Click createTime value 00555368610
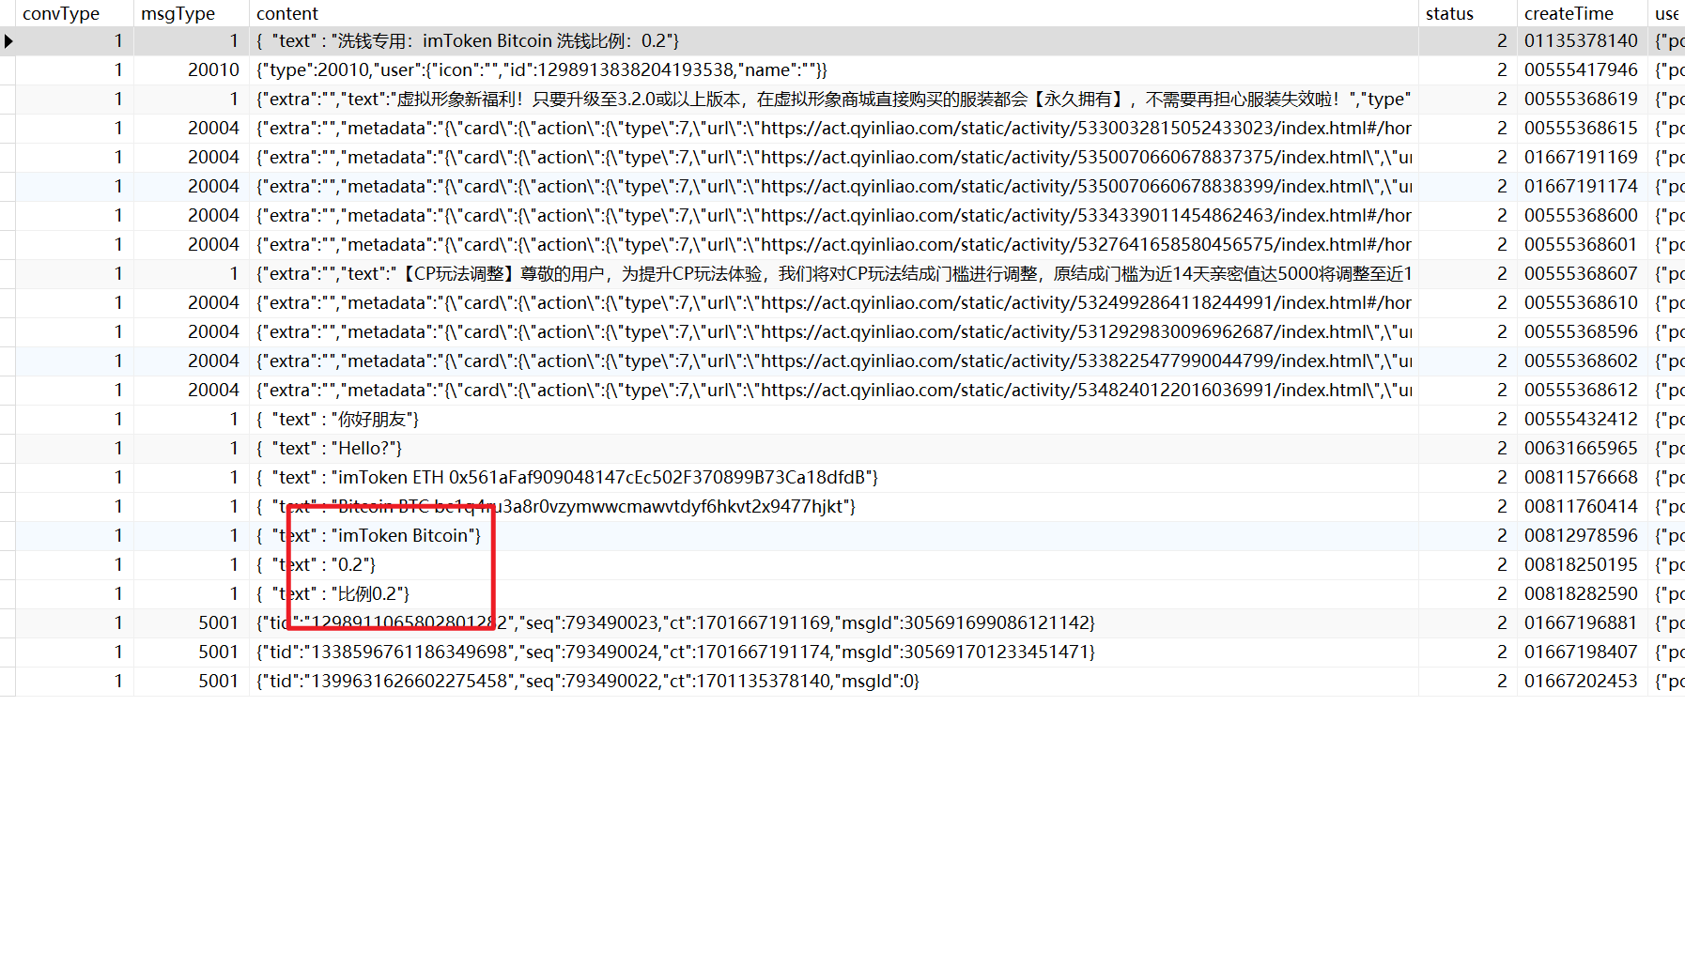This screenshot has height=967, width=1685. coord(1582,302)
